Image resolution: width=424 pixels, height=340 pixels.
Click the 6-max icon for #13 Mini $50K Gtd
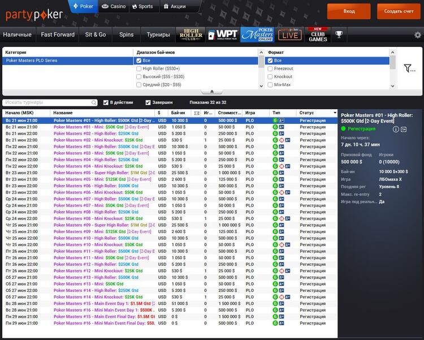275,284
